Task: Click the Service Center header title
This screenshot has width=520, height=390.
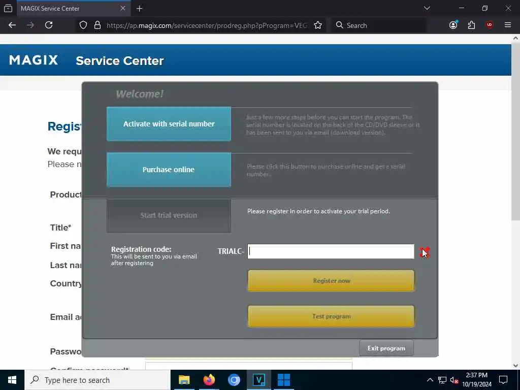Action: (x=120, y=61)
